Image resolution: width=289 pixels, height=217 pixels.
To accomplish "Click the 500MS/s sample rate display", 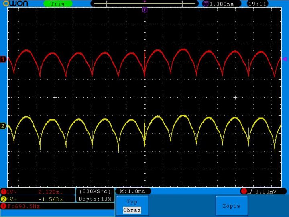I will pos(95,192).
